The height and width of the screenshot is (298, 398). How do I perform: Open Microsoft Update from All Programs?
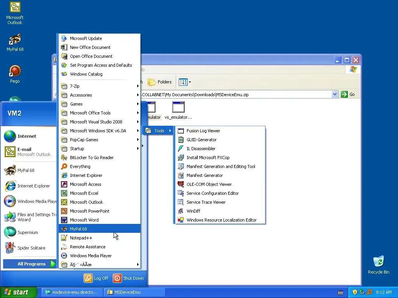99,38
